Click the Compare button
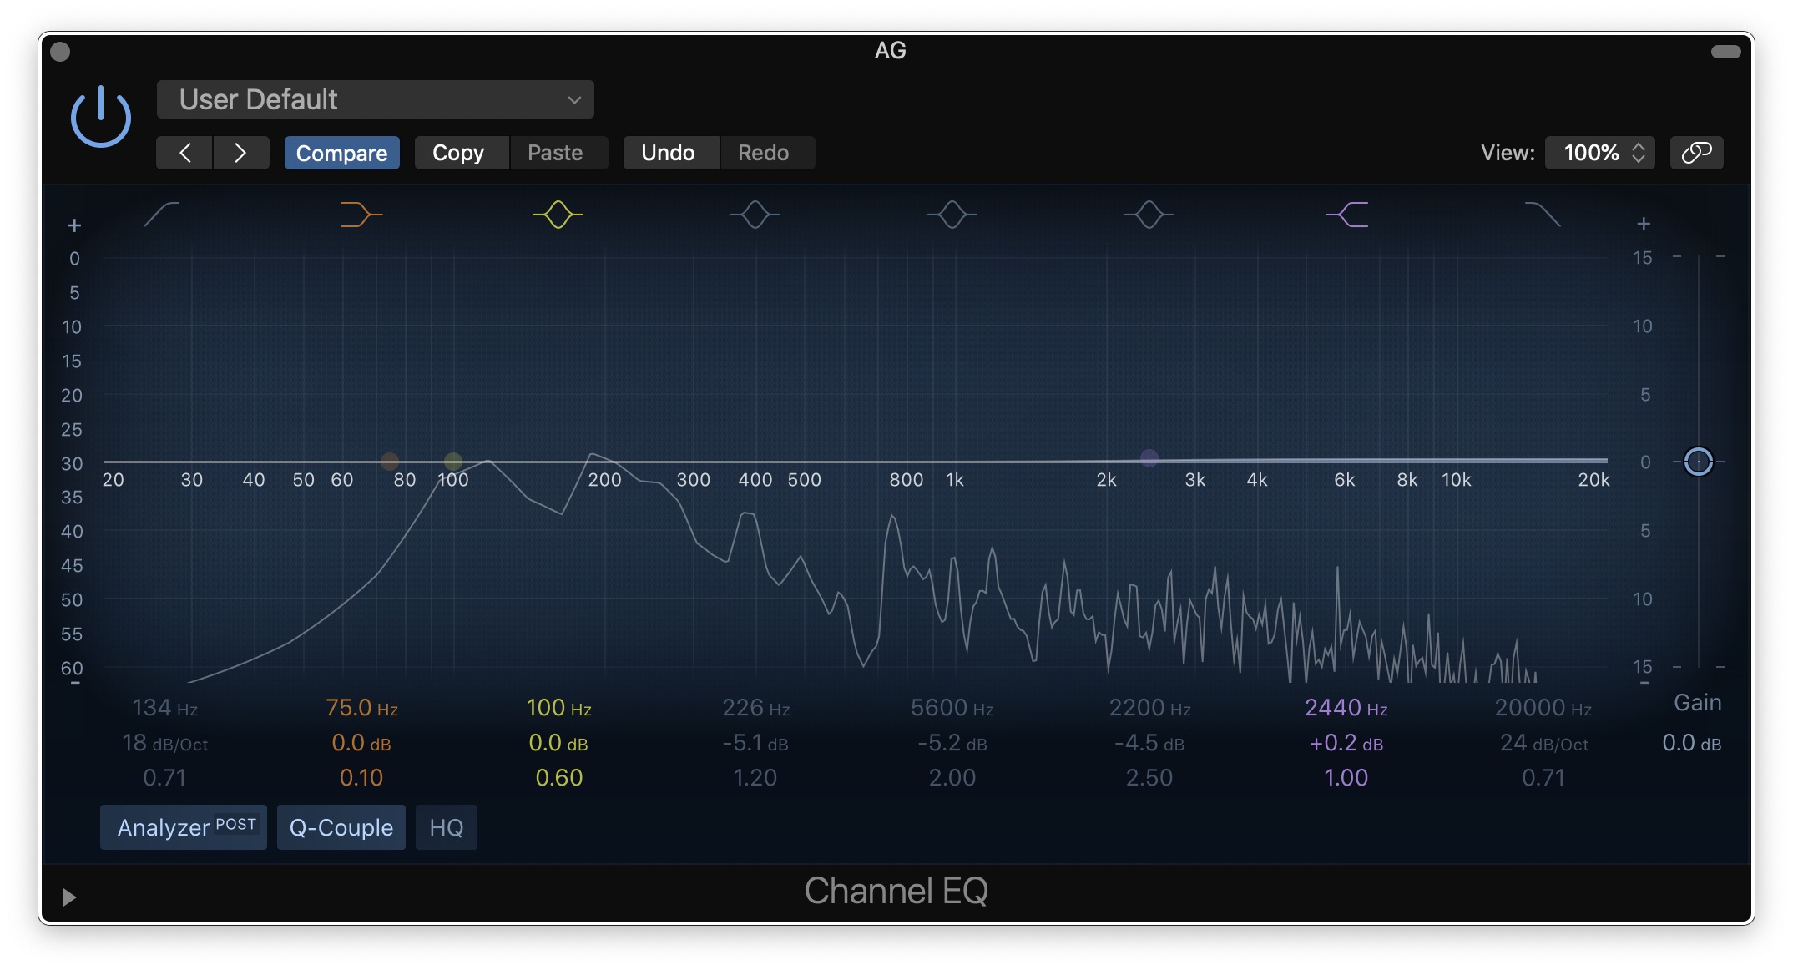 pos(341,153)
